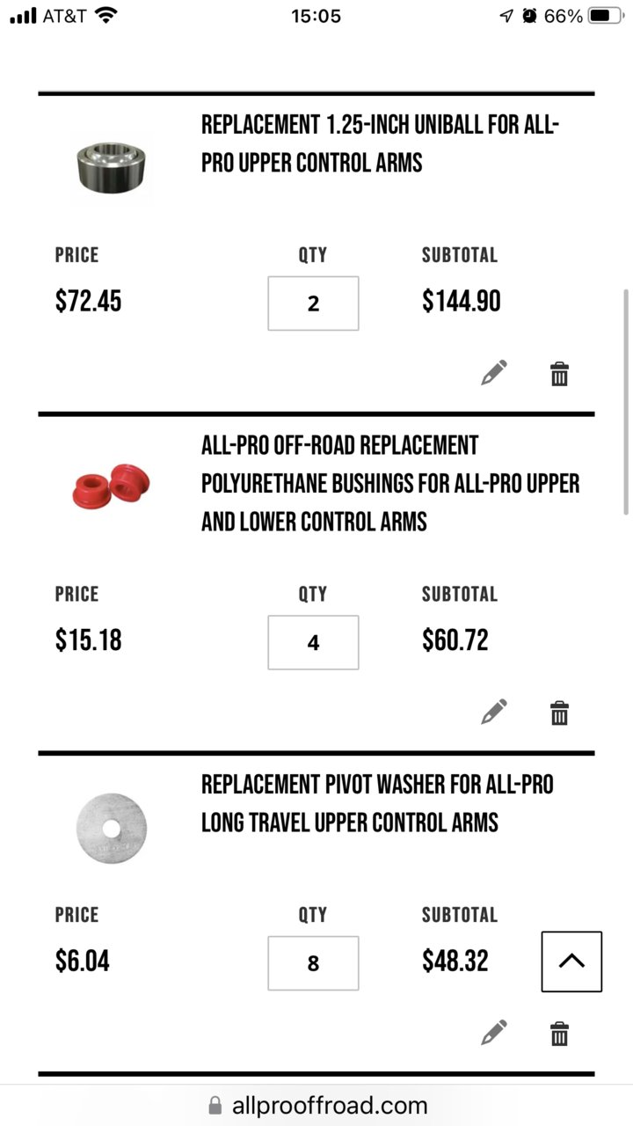
Task: Tap the back-to-top chevron button
Action: pyautogui.click(x=571, y=961)
